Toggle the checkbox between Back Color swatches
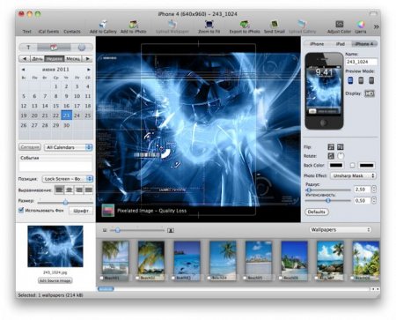Image resolution: width=396 pixels, height=320 pixels. pos(352,165)
